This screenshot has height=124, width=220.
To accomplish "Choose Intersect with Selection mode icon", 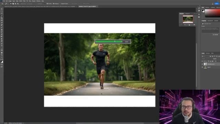I will [18, 4].
